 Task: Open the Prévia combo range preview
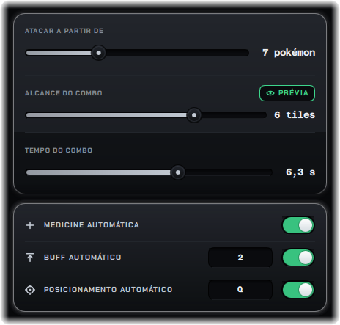coord(287,93)
